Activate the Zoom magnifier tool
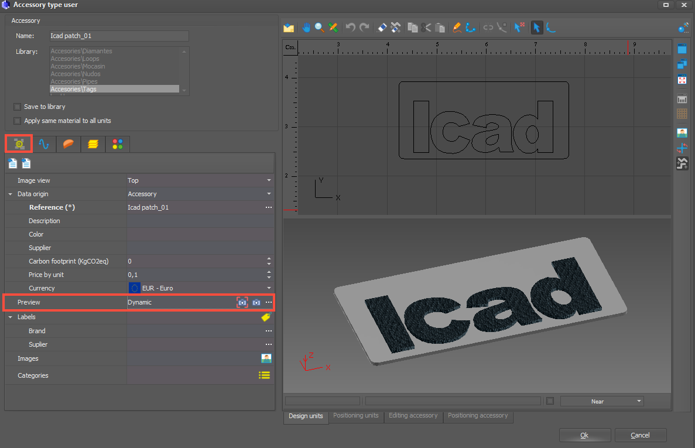The image size is (695, 448). (320, 28)
